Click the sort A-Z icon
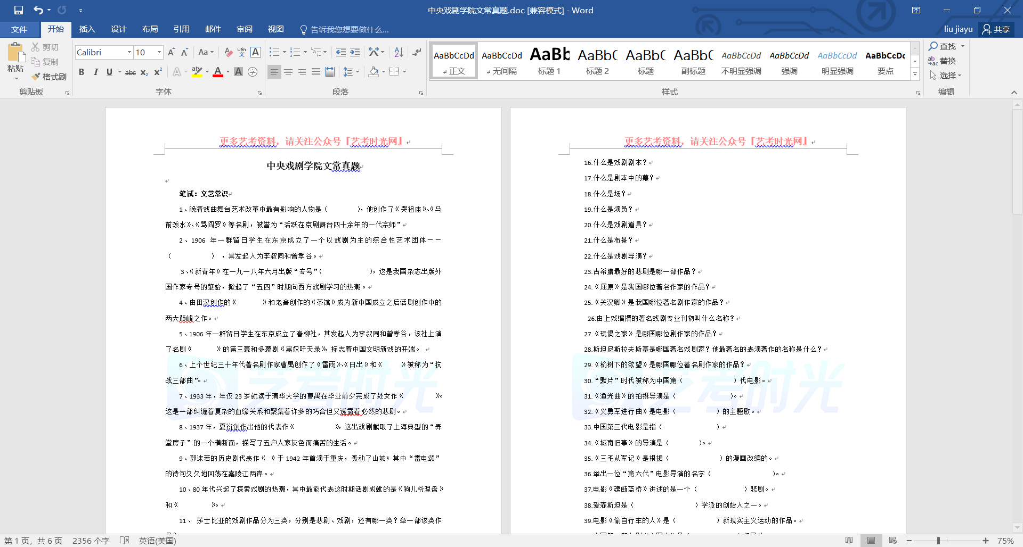This screenshot has width=1023, height=547. tap(399, 52)
